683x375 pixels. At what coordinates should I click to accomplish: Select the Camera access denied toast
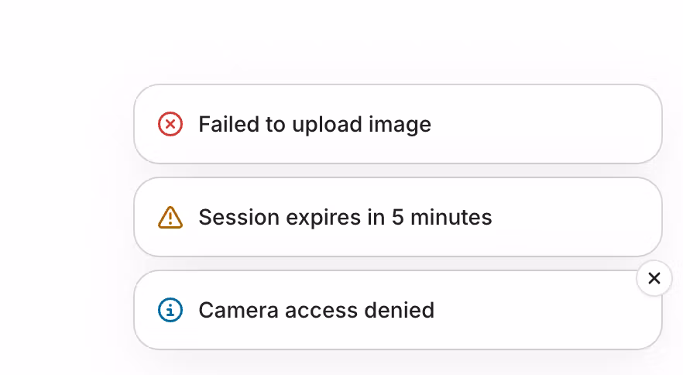398,310
